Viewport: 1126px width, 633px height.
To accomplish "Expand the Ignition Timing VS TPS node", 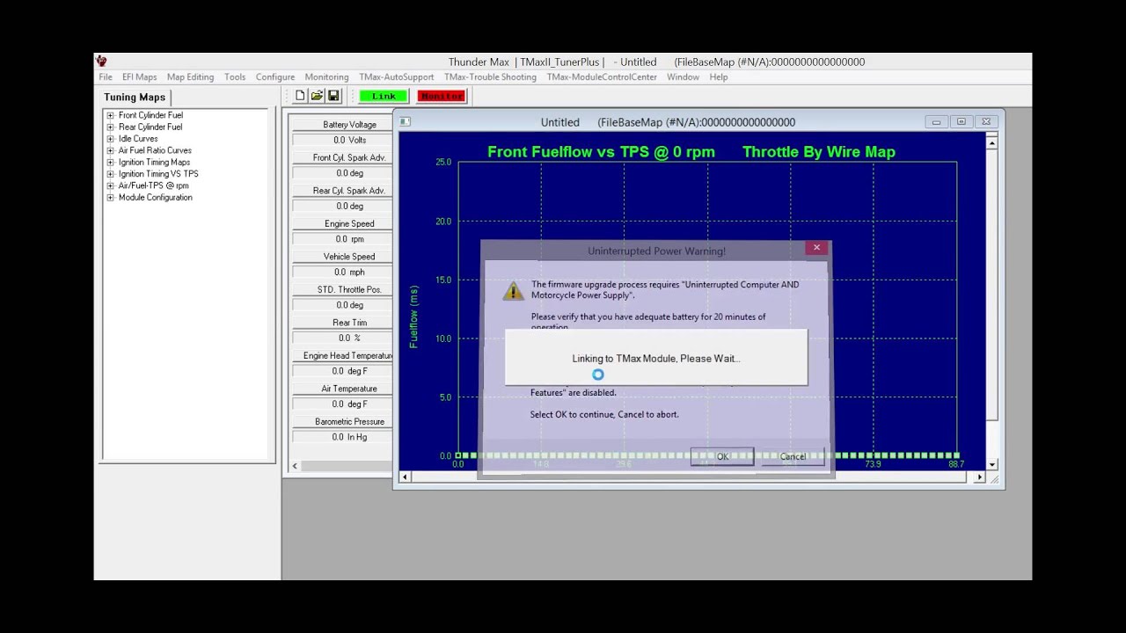I will [110, 174].
